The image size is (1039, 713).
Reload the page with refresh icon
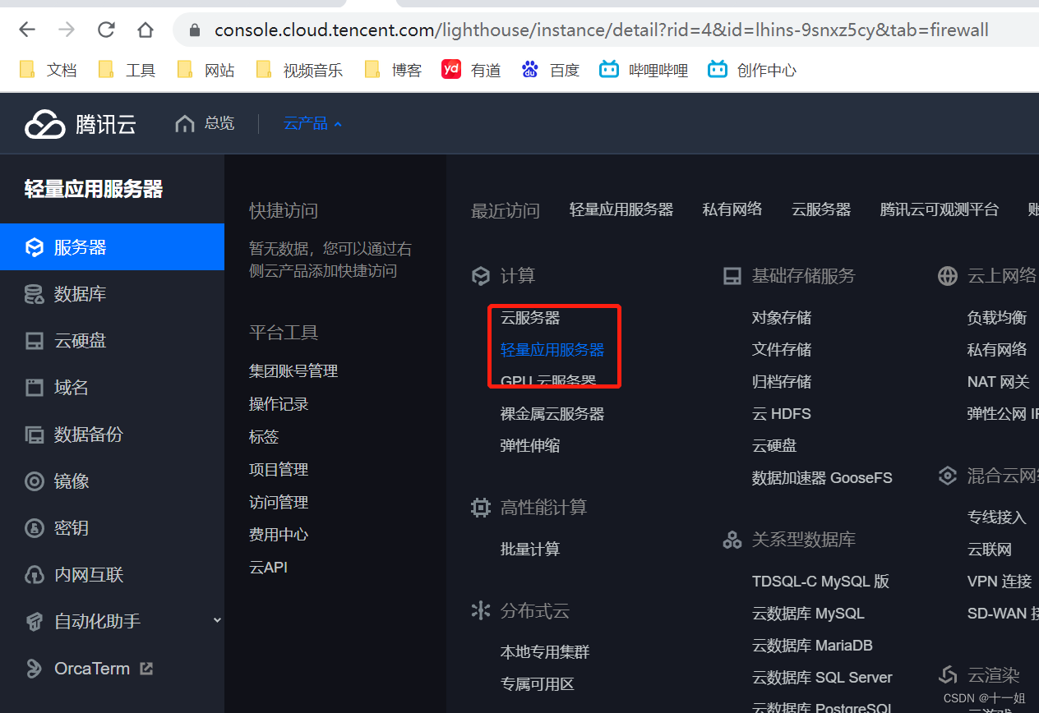[106, 30]
